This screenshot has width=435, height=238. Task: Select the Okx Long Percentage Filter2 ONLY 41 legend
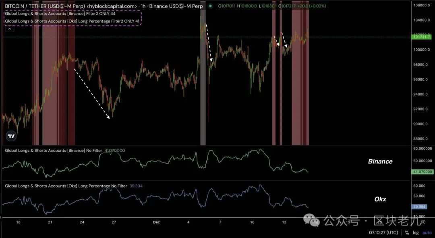(x=72, y=21)
